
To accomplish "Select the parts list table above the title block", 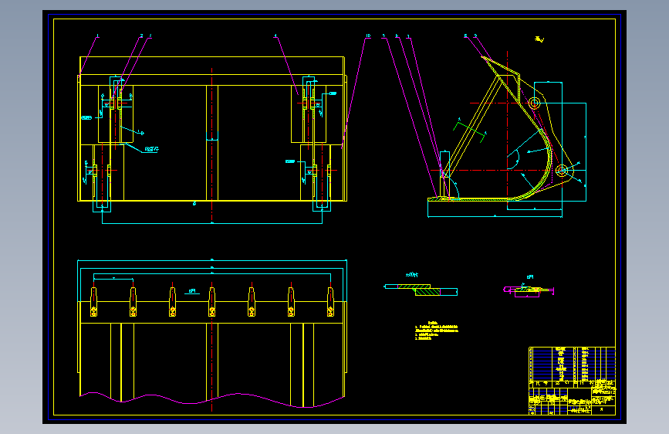I will pos(572,368).
